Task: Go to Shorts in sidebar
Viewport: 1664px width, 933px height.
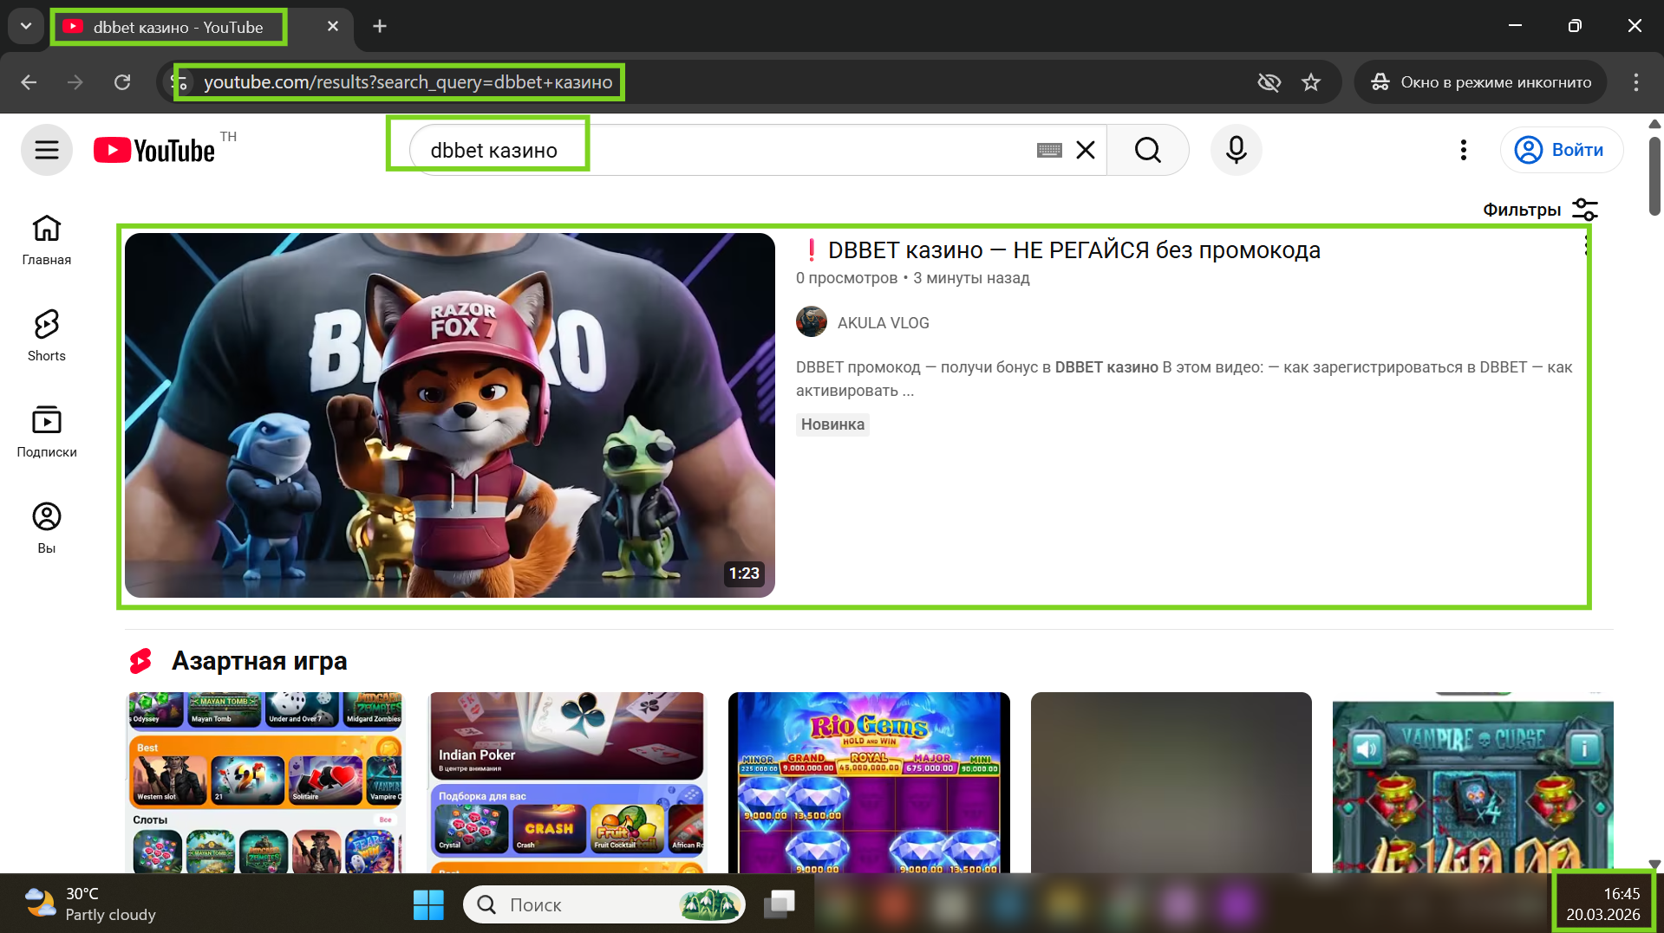Action: [47, 335]
